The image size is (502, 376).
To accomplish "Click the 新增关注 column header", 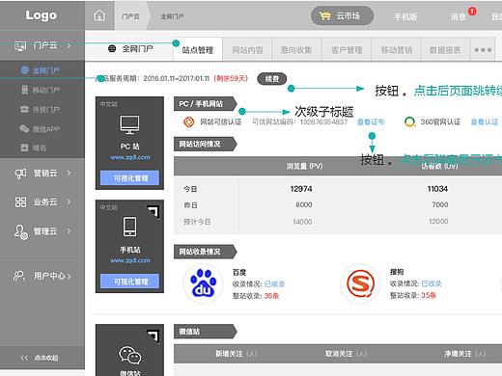I will point(236,354).
